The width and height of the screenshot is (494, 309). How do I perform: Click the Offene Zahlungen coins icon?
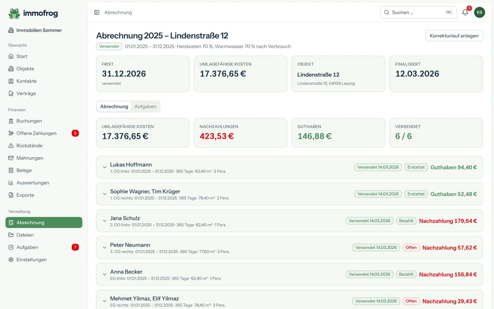[11, 133]
